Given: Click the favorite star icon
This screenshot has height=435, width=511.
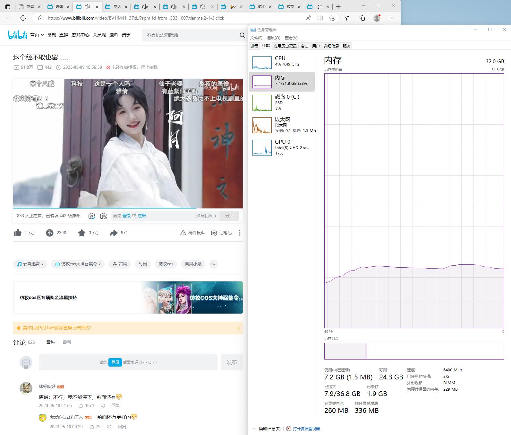Looking at the screenshot, I should [82, 233].
